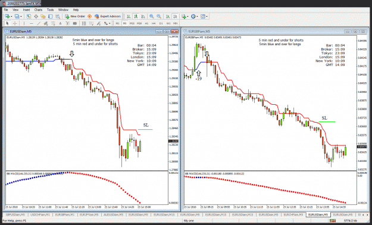Toggle chart shift from right border
This screenshot has width=372, height=225.
(176, 17)
